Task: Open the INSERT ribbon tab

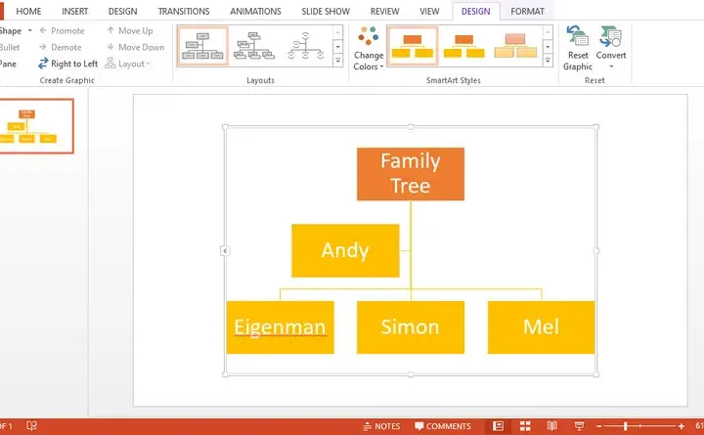Action: (75, 11)
